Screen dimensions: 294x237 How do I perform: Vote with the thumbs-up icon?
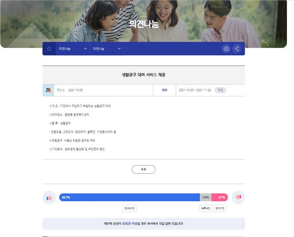pos(49,197)
